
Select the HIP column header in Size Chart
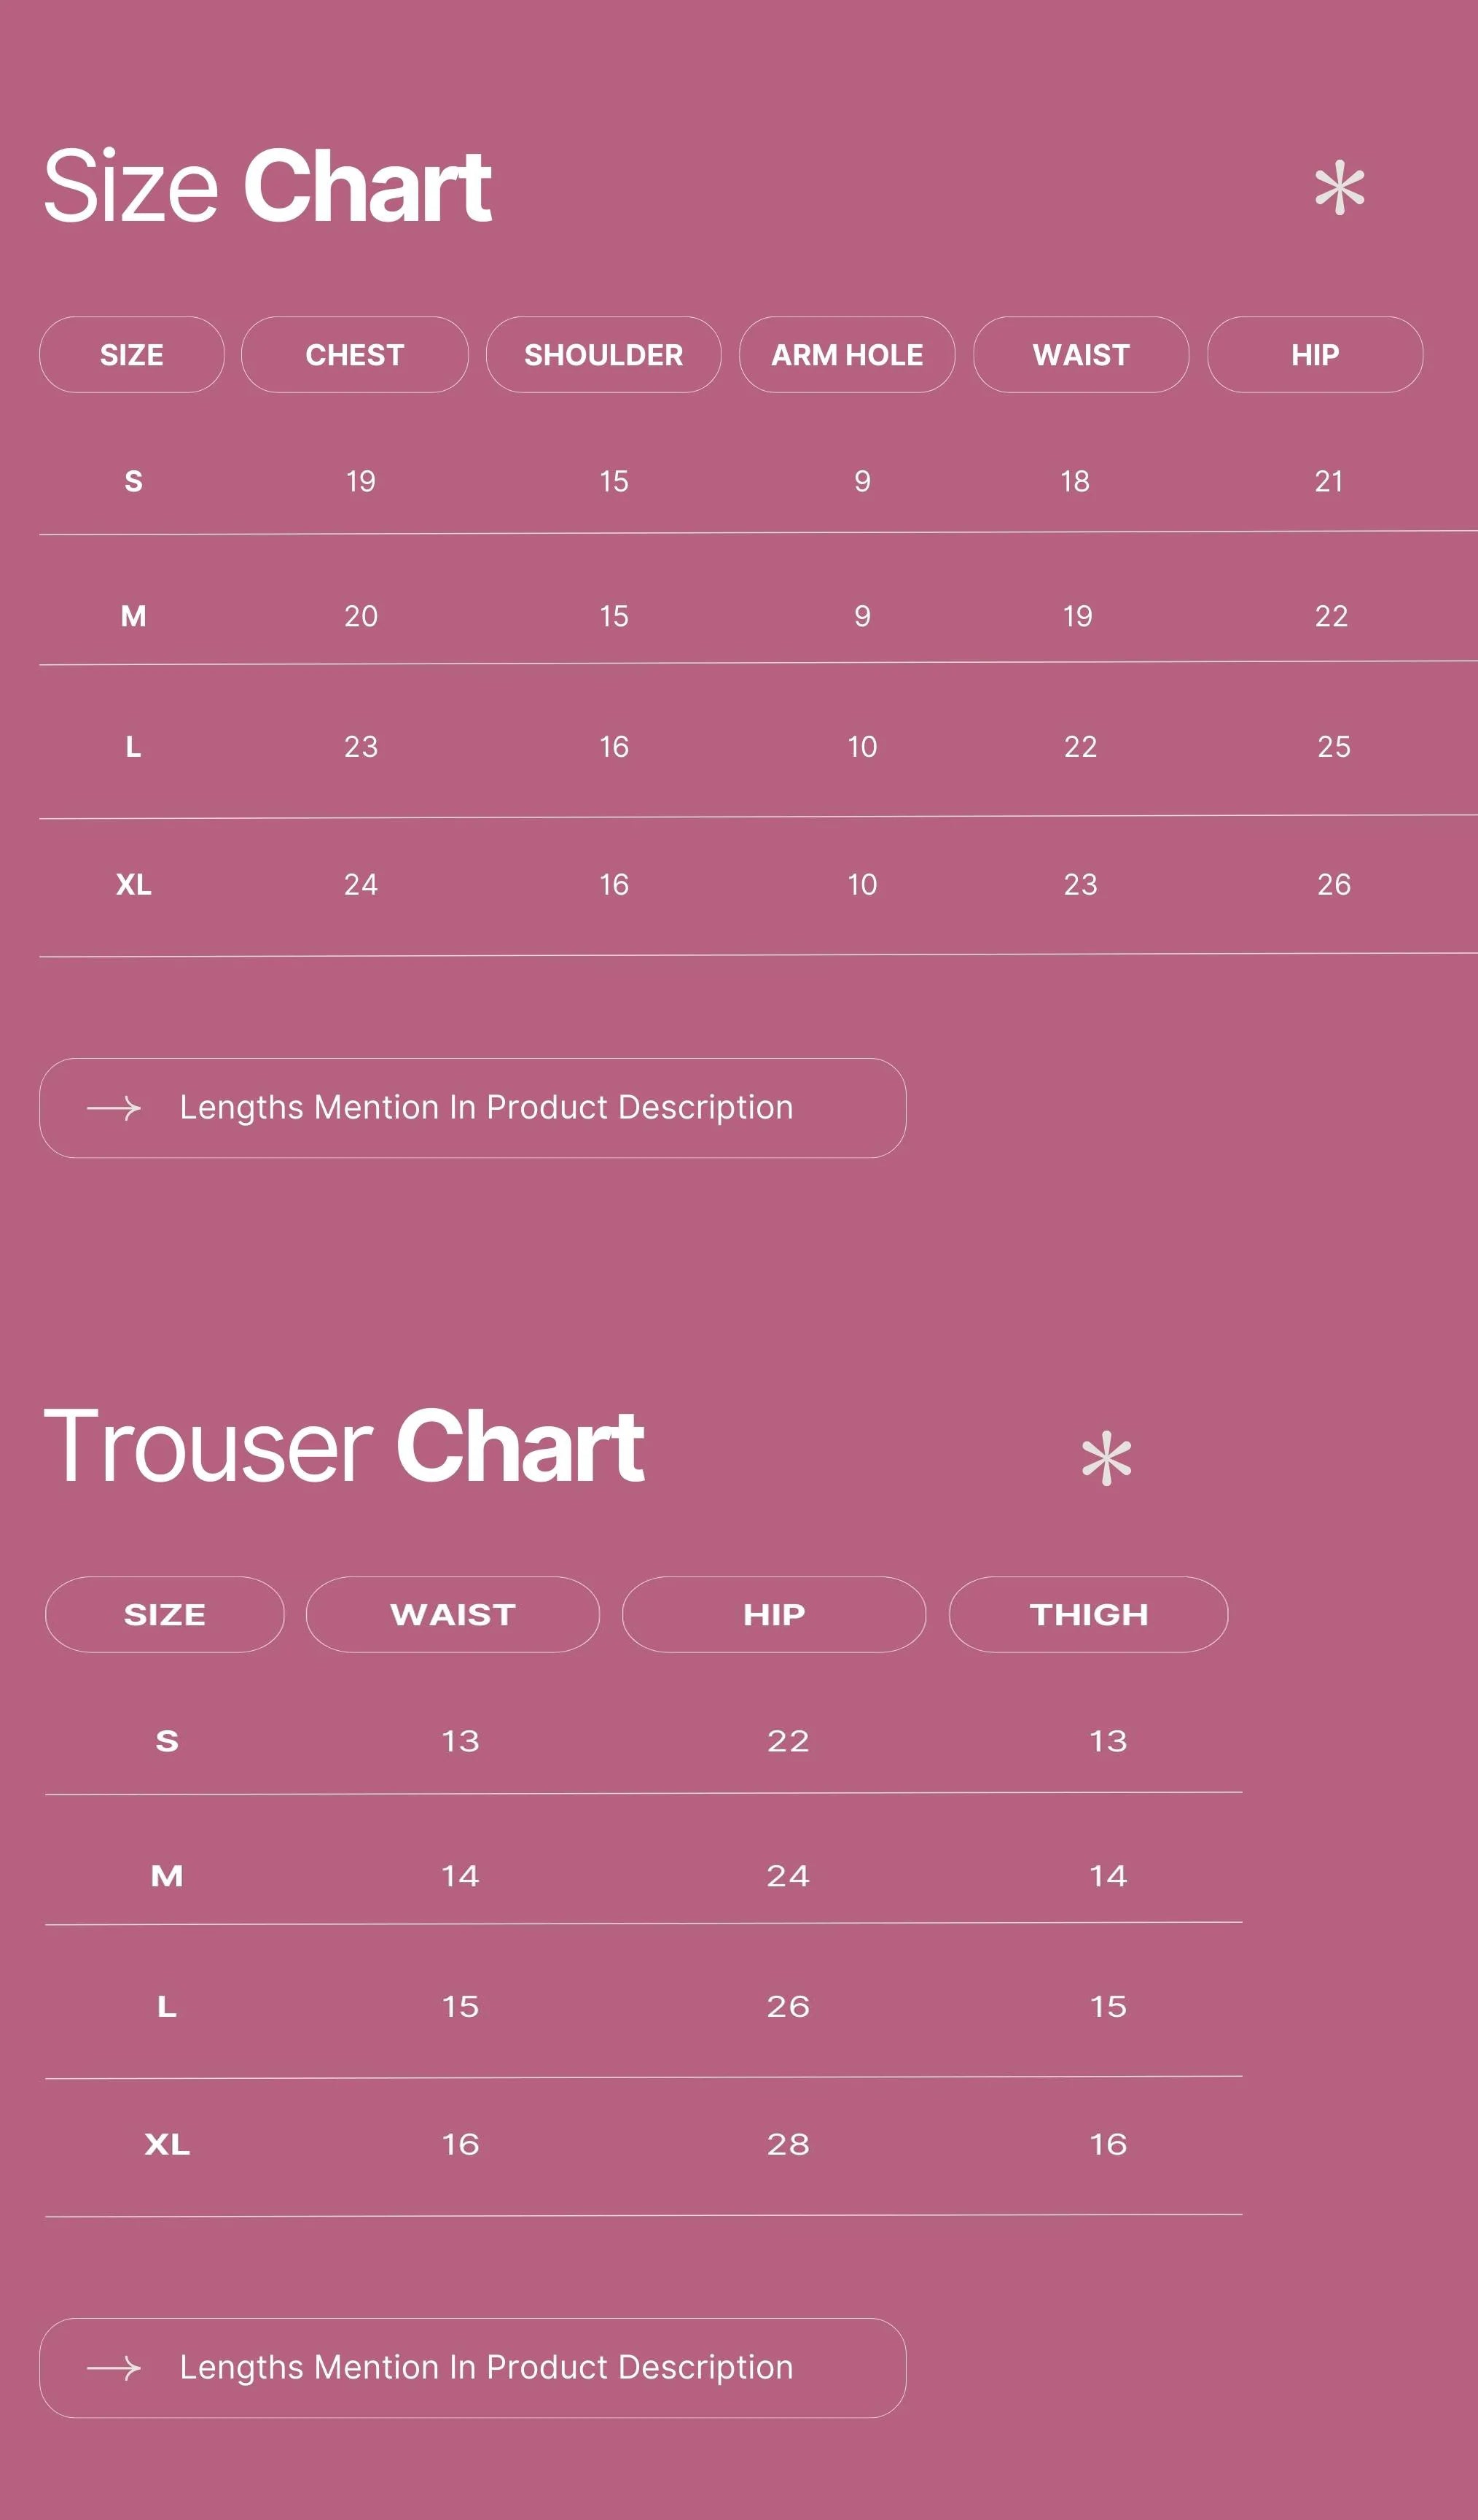click(1316, 354)
